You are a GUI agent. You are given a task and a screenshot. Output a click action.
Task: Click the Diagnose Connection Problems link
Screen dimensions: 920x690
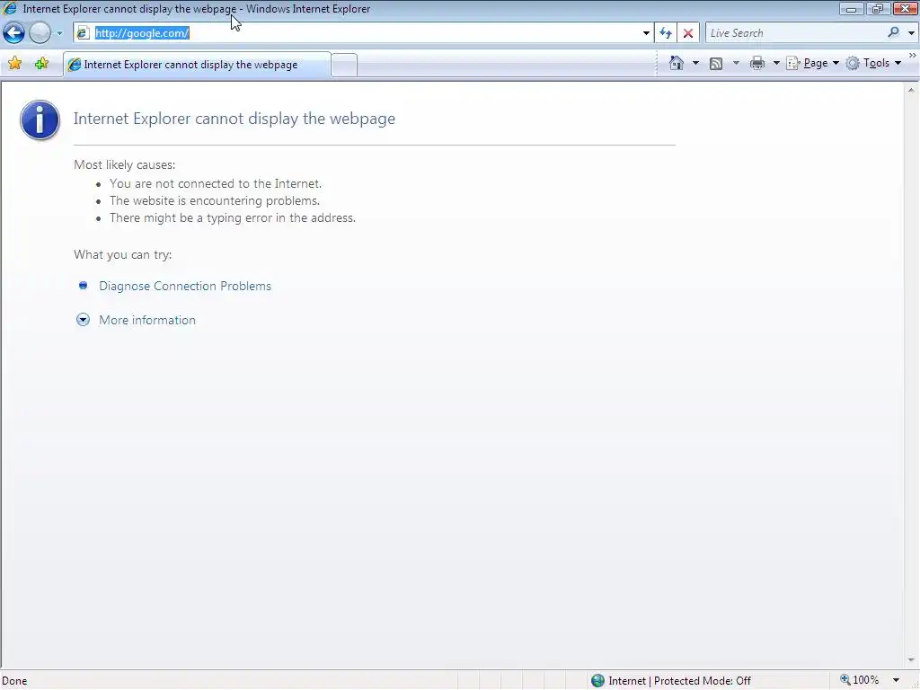[x=185, y=286]
